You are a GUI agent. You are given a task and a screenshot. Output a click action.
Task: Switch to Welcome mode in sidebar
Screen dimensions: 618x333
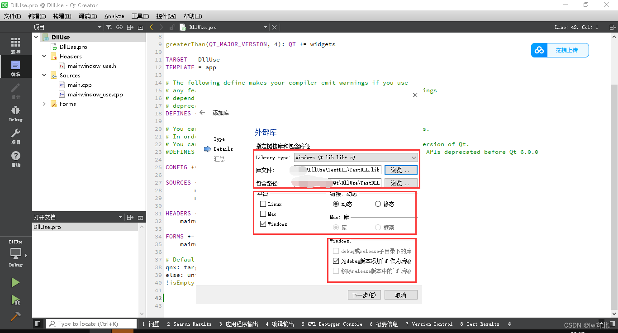pyautogui.click(x=15, y=46)
